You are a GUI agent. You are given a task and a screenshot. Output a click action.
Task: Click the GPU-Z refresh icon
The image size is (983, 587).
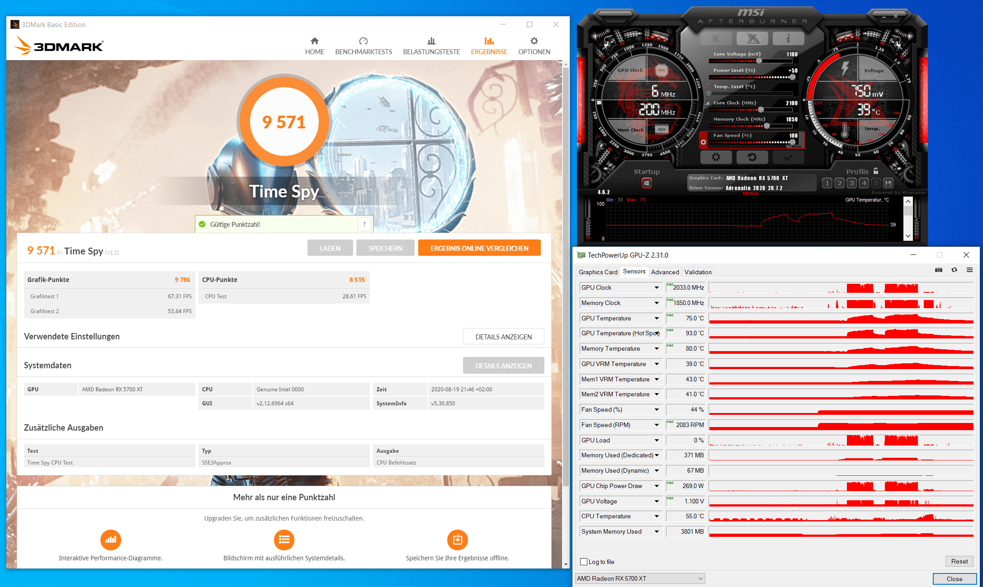(954, 270)
